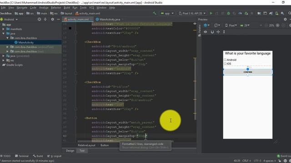Open the Build menu
This screenshot has width=291, height=163.
pos(67,8)
